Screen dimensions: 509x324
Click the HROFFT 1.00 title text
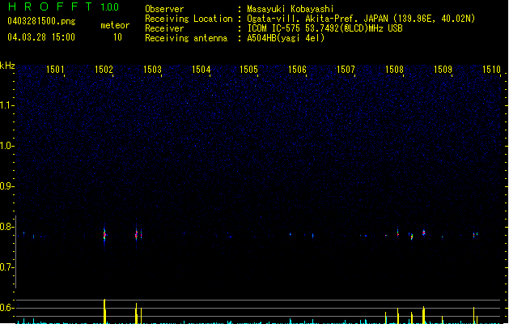point(64,6)
